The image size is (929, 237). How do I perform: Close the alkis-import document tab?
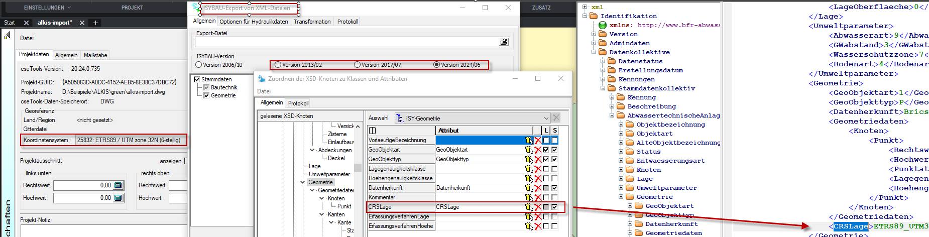82,23
